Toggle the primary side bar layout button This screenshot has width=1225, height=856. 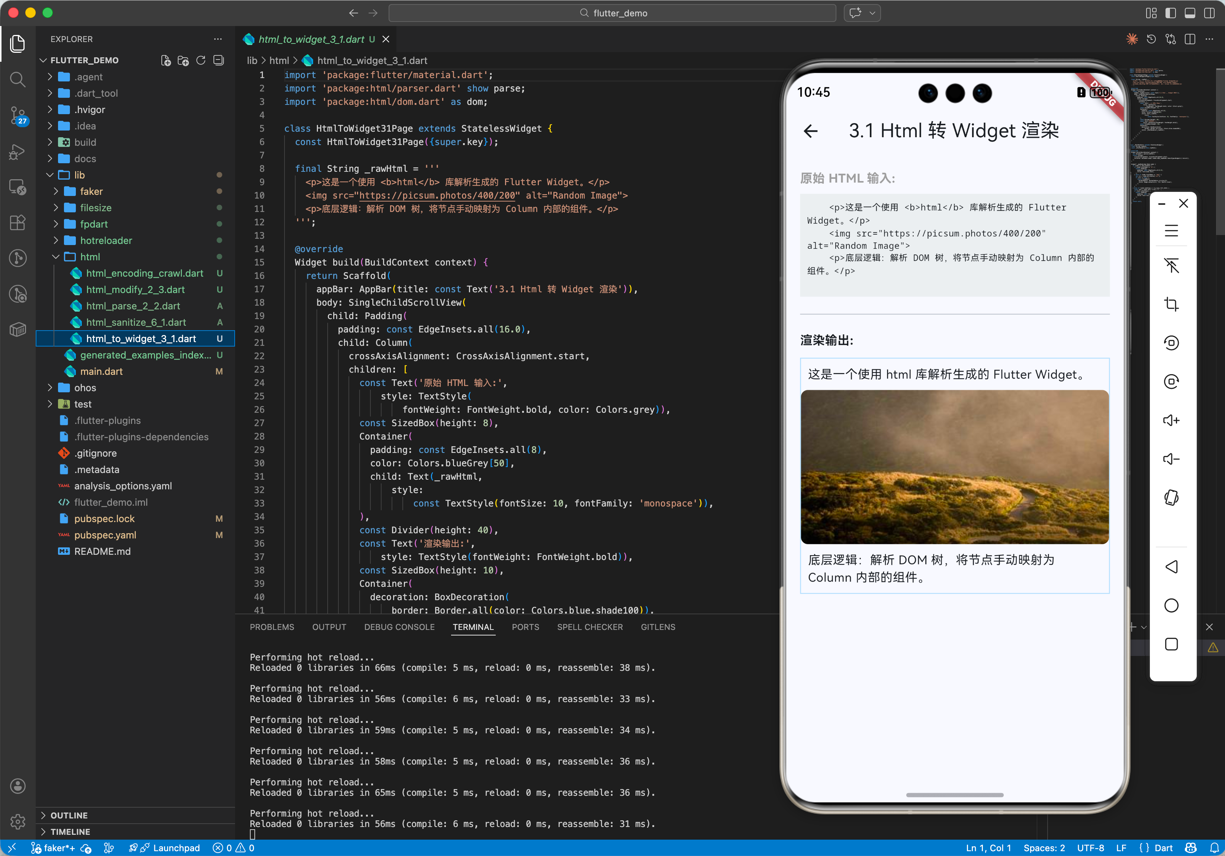[x=1171, y=13]
